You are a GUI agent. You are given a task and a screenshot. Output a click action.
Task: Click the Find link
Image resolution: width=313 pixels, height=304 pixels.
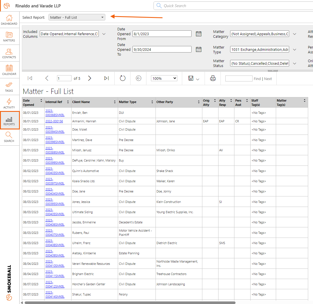(x=257, y=79)
